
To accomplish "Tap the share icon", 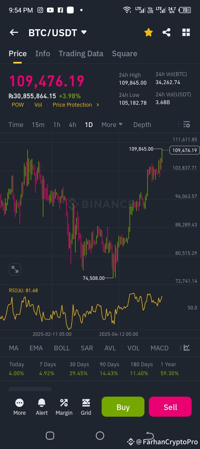I will tap(166, 32).
